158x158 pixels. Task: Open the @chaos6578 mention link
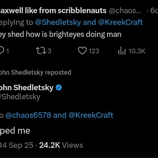[x=28, y=115]
